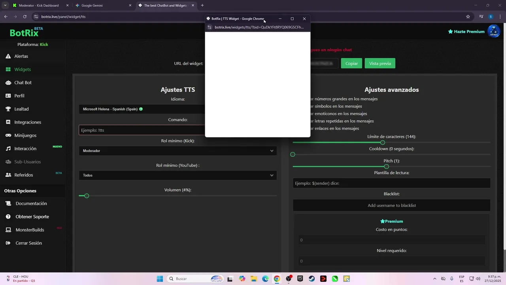Open the Alertas sidebar section
The image size is (506, 285).
tap(21, 56)
